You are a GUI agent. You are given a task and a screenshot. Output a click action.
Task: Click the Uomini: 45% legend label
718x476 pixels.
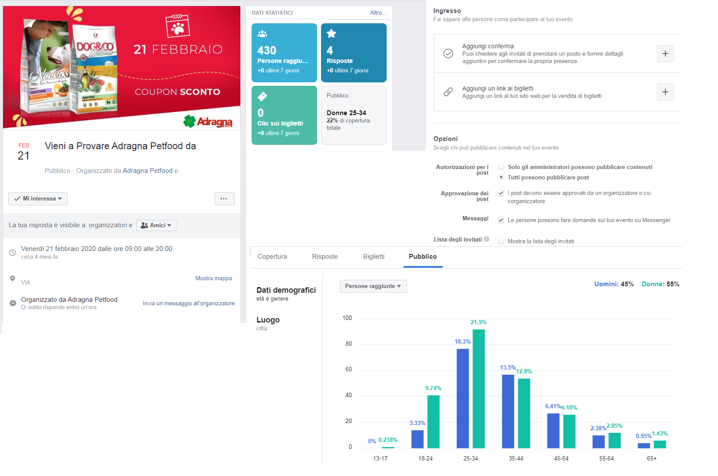pos(614,284)
